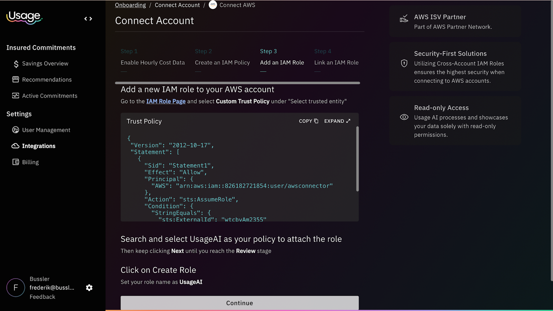Click the Connect Account page heading

[x=154, y=21]
